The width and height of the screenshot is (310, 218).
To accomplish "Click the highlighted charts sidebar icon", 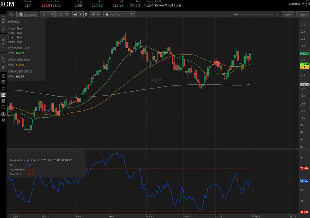I will [3, 95].
